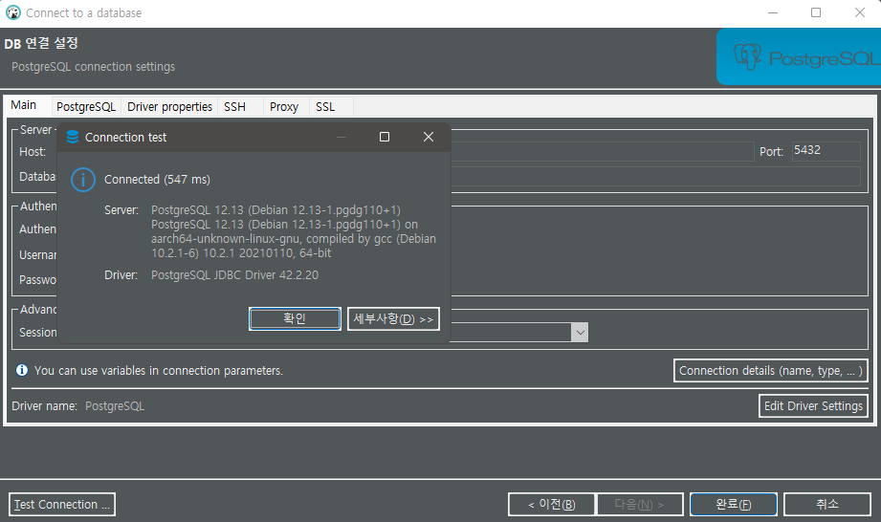Click the Port field showing 5432
This screenshot has width=881, height=522.
pyautogui.click(x=826, y=150)
